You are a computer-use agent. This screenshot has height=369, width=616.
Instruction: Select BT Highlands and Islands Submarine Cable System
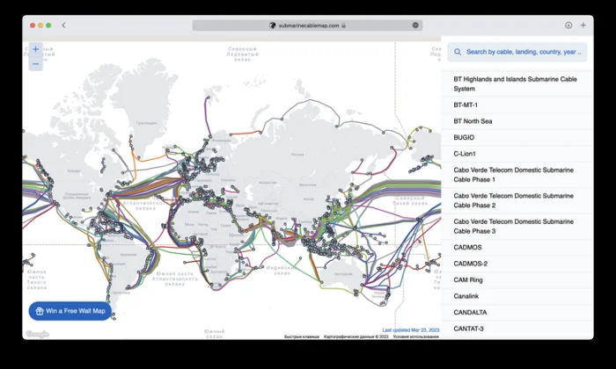click(x=517, y=84)
